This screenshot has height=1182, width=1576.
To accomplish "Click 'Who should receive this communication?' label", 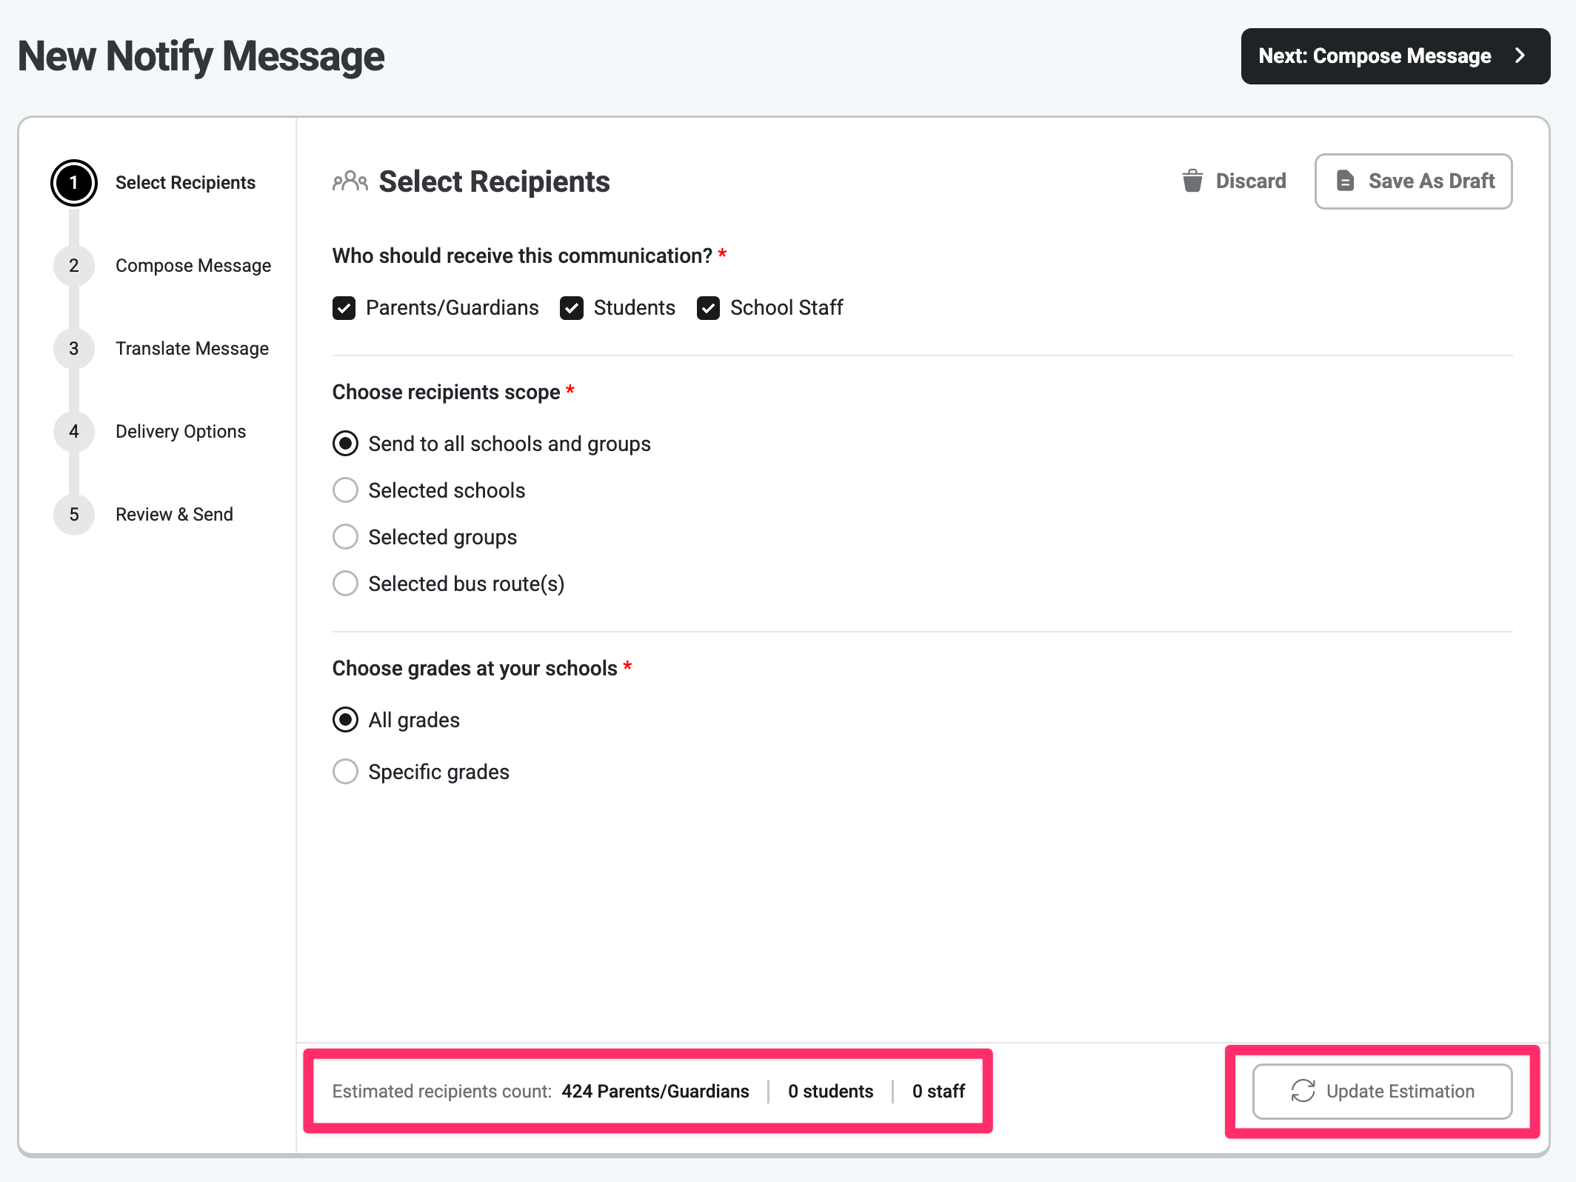I will [x=522, y=256].
